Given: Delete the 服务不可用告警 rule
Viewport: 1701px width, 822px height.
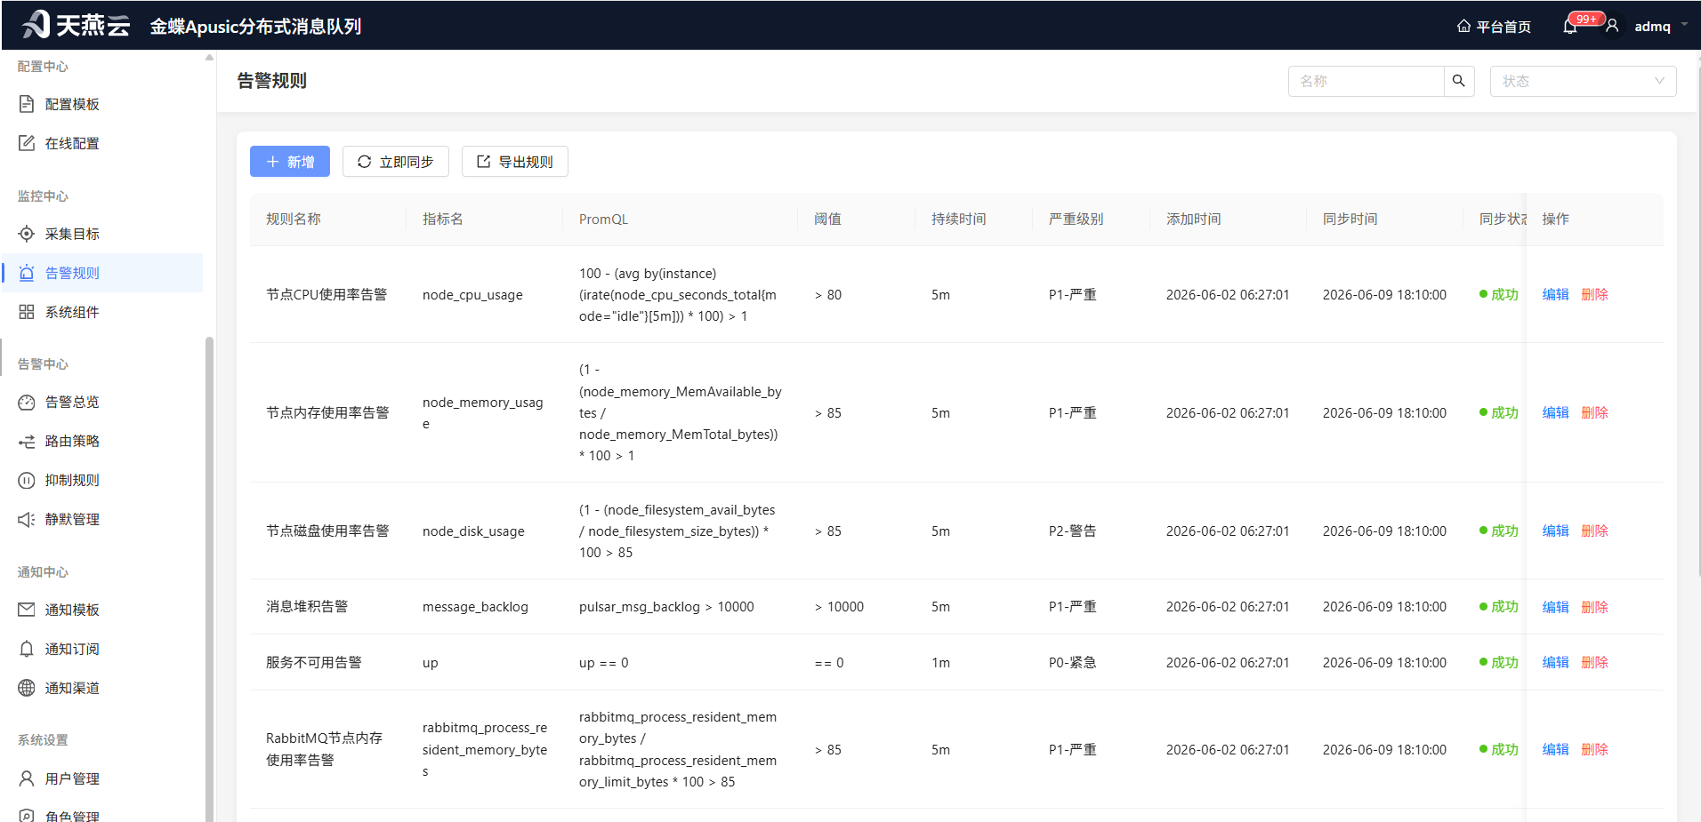Looking at the screenshot, I should coord(1594,662).
